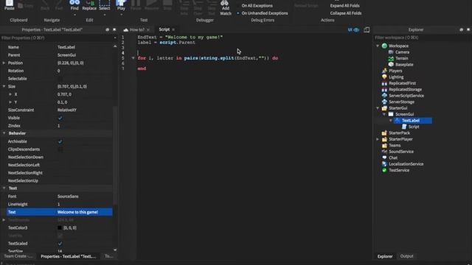Open the Team Create bottom tab
This screenshot has width=472, height=265.
18,256
